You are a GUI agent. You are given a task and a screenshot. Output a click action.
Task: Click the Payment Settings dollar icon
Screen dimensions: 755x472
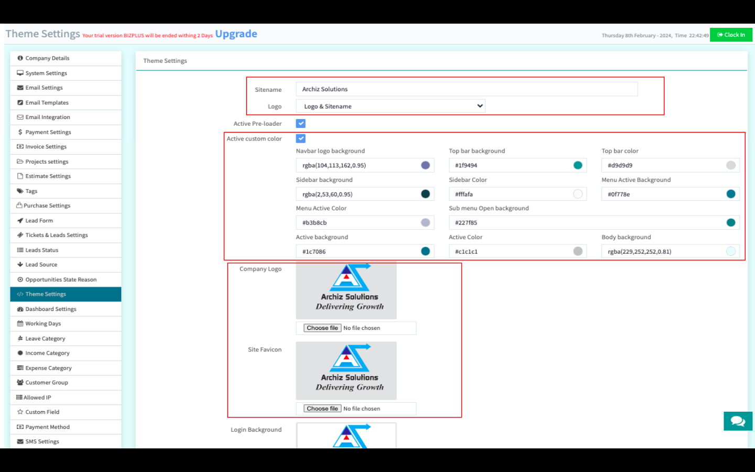click(x=20, y=132)
